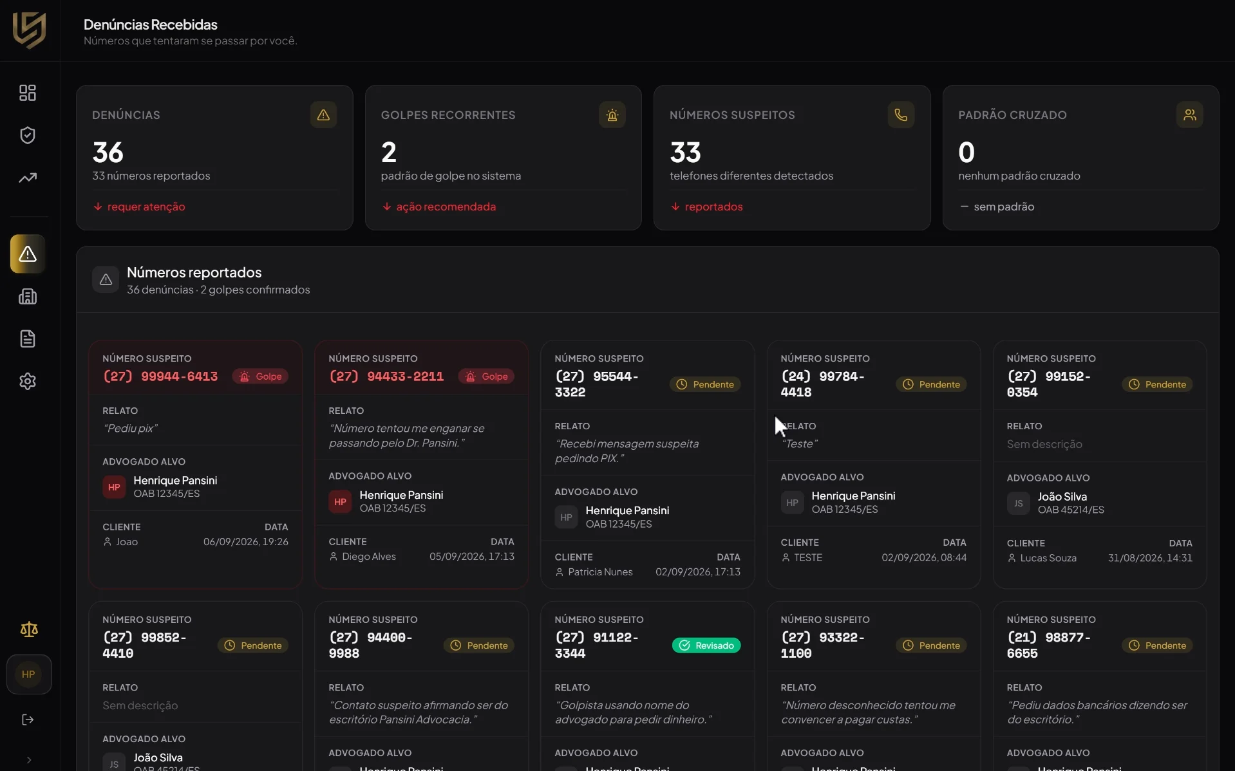Open the document icon in sidebar
1235x771 pixels.
[x=28, y=339]
